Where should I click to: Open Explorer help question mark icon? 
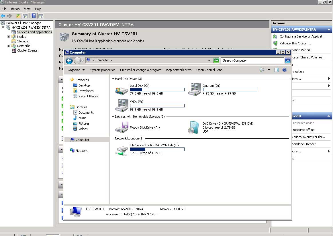(285, 70)
